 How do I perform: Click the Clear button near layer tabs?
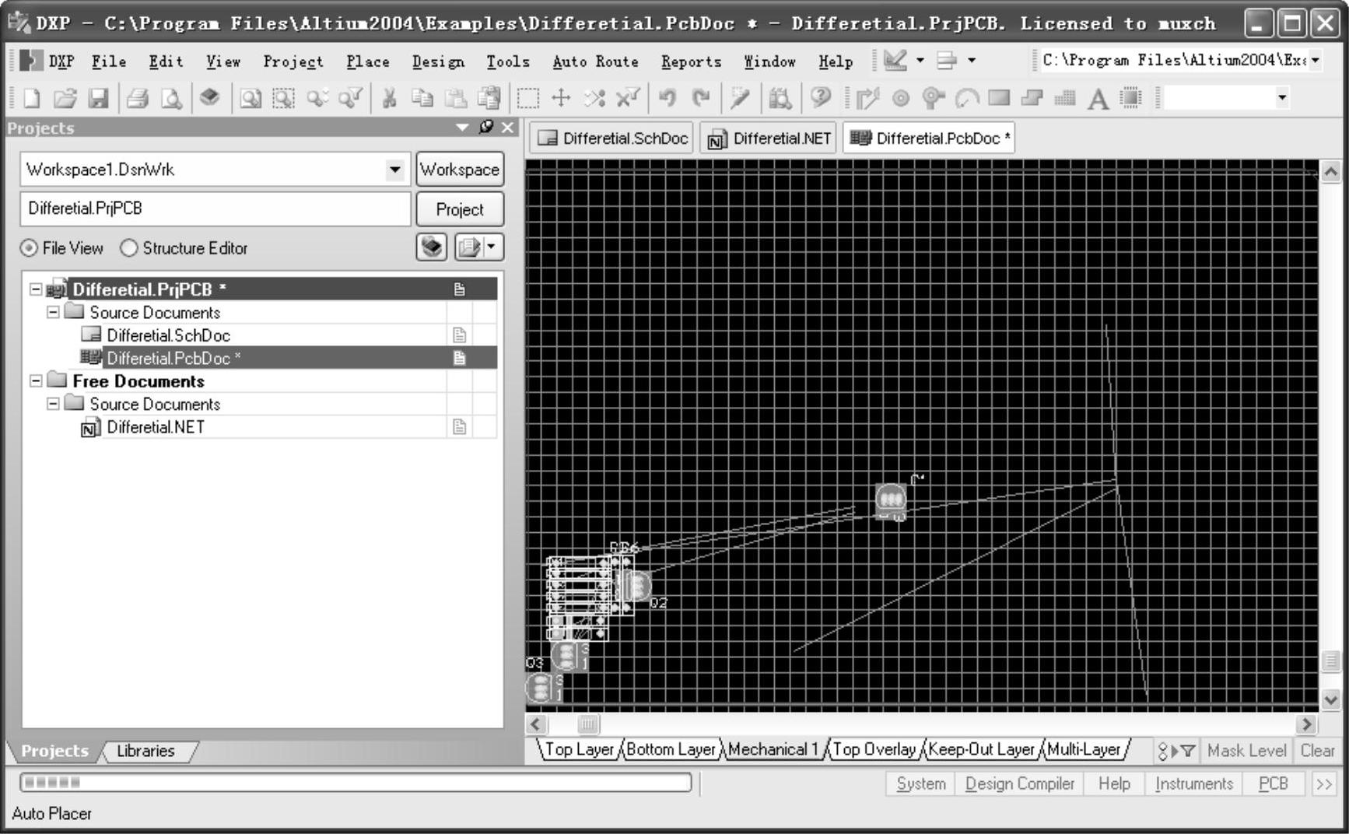[1317, 751]
